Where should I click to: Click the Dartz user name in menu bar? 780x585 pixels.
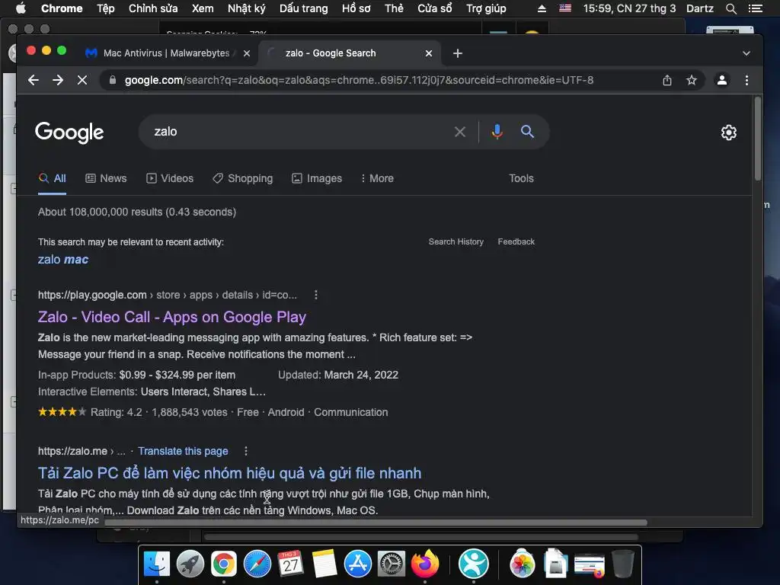(x=700, y=8)
